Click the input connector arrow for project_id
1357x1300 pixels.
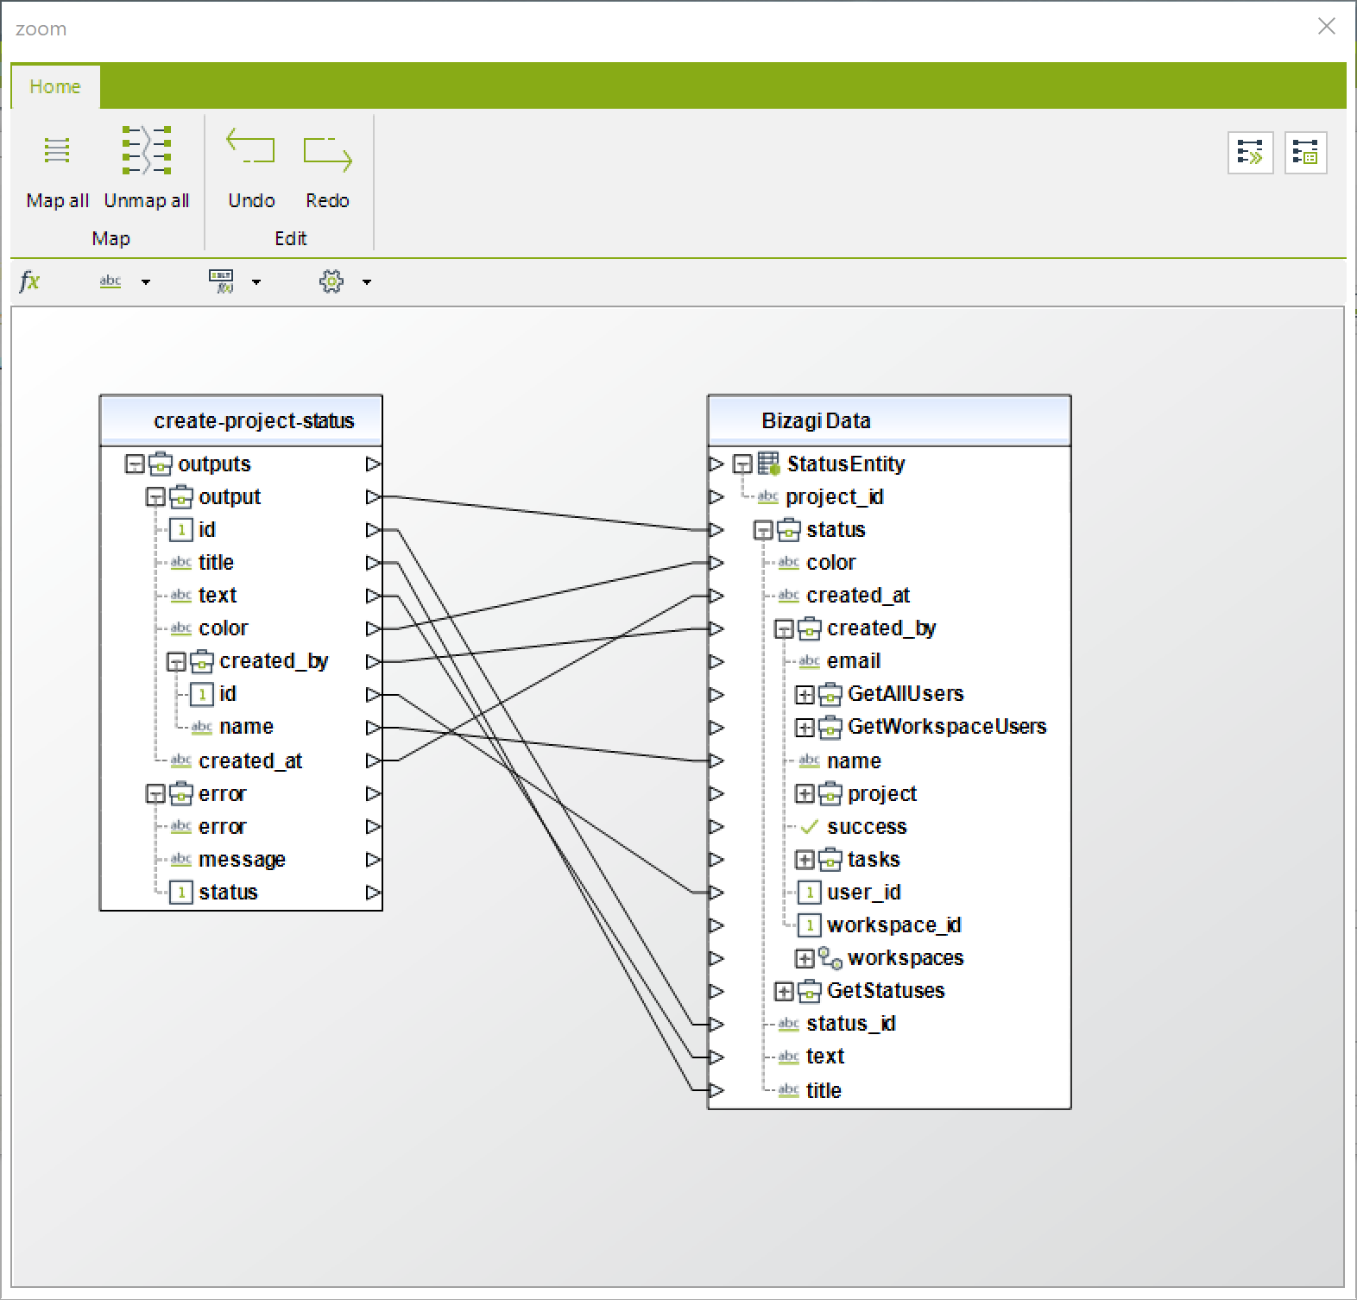click(716, 497)
